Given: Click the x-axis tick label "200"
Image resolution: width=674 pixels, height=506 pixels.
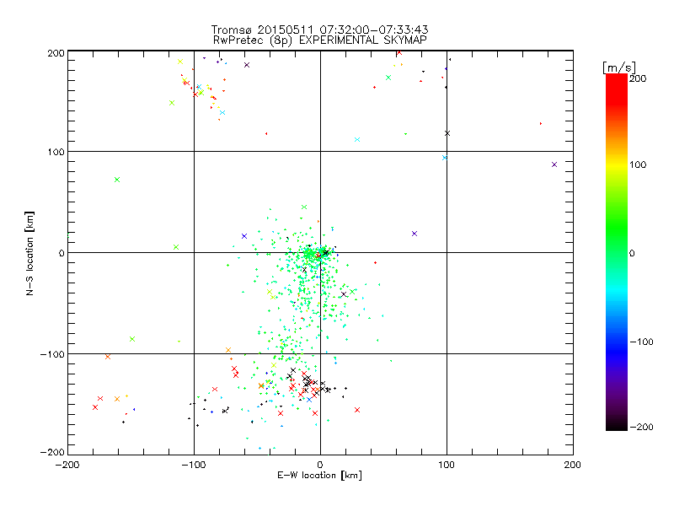Looking at the screenshot, I should click(573, 465).
